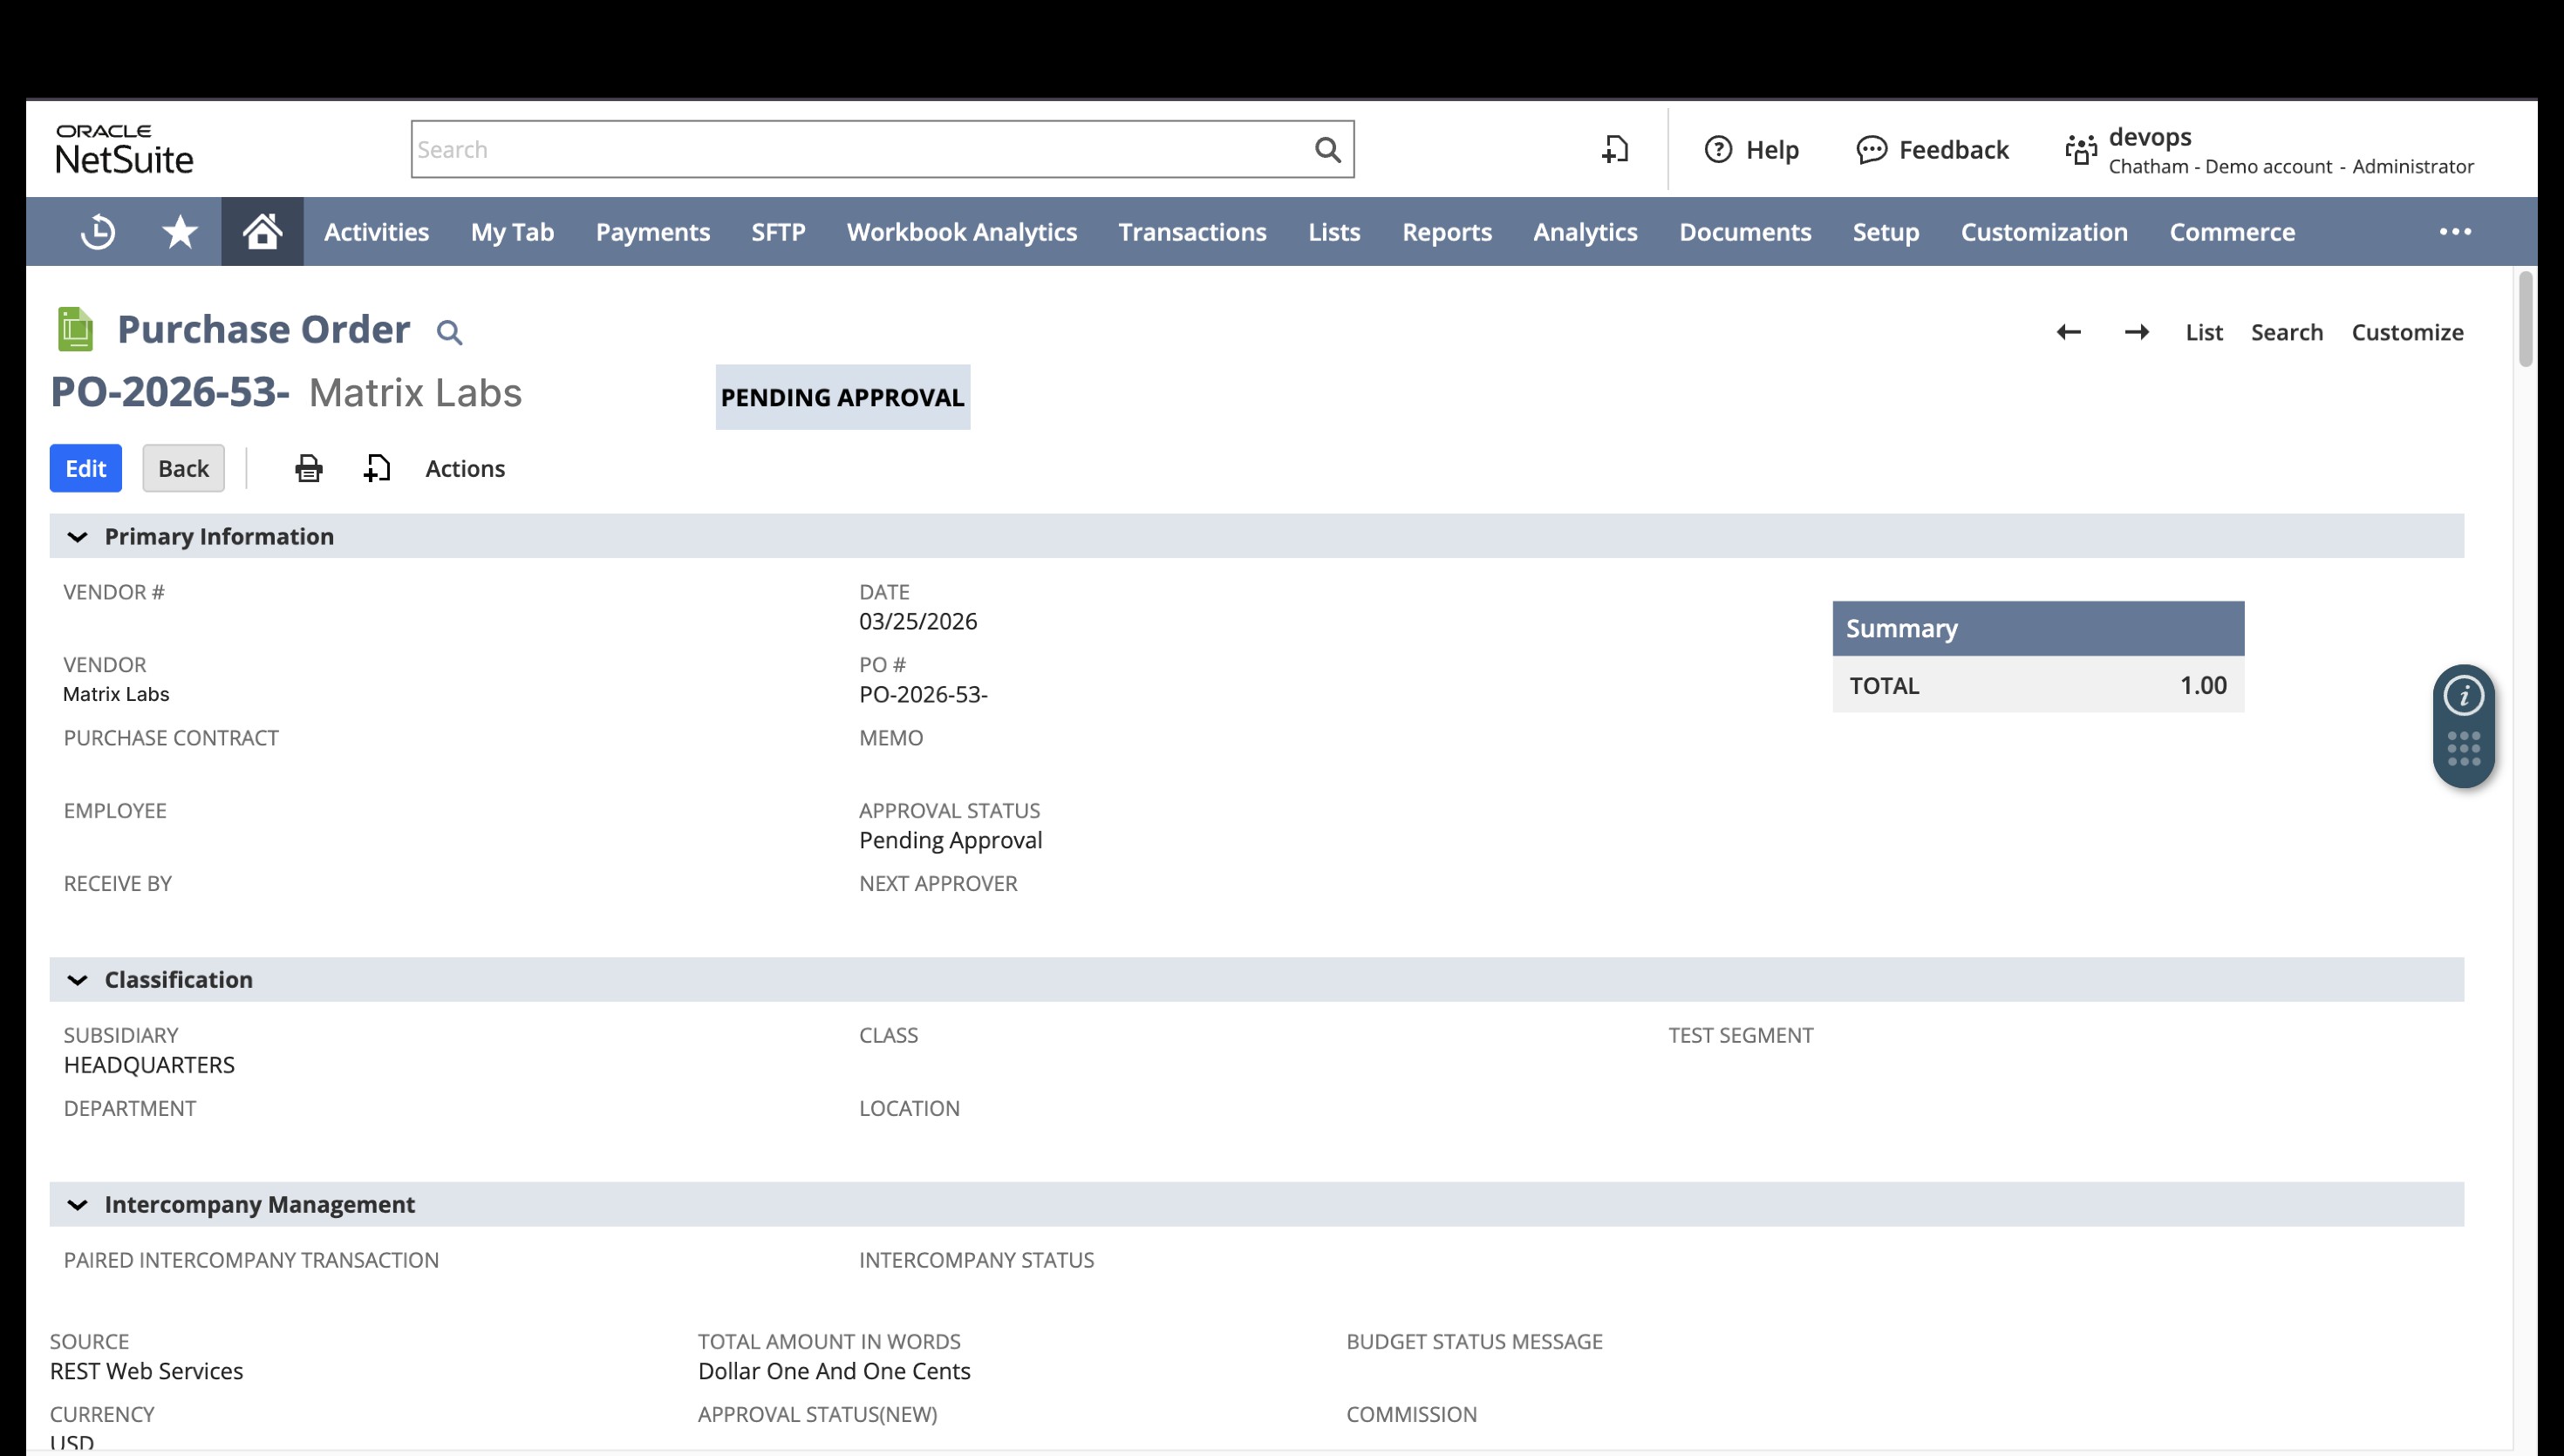The height and width of the screenshot is (1456, 2564).
Task: Open the Matrix Labs vendor link
Action: pyautogui.click(x=116, y=694)
